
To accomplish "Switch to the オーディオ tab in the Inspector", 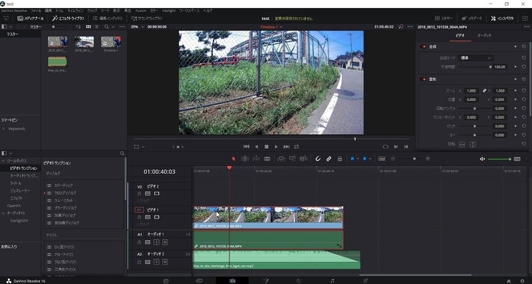I will coord(485,35).
